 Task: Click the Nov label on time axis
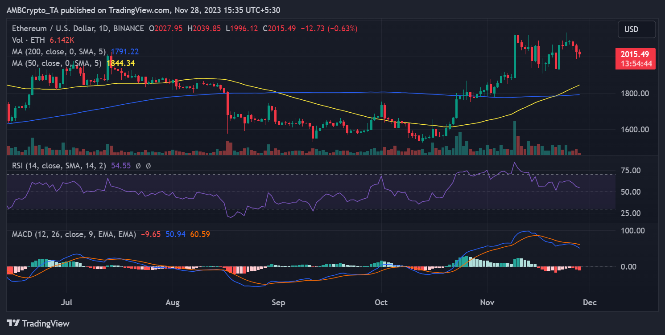pyautogui.click(x=487, y=303)
